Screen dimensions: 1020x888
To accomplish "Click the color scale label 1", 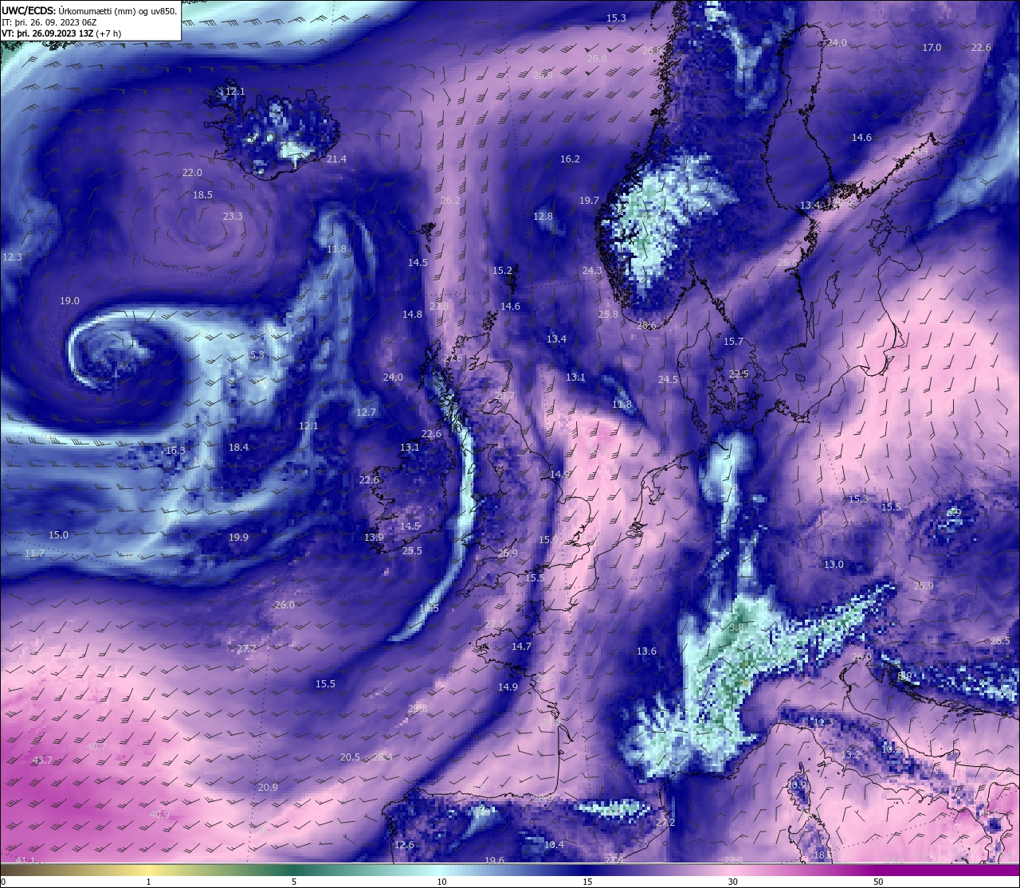I will [x=149, y=882].
